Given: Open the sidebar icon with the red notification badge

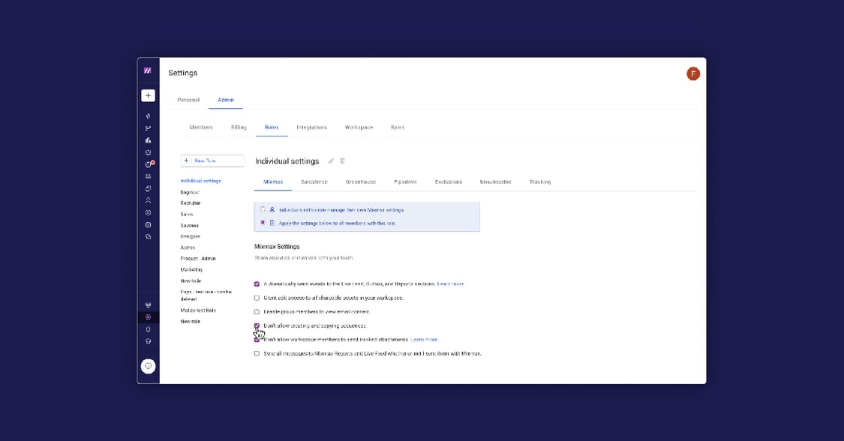Looking at the screenshot, I should [x=149, y=164].
